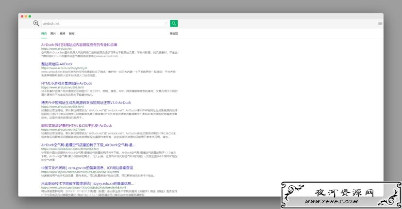This screenshot has height=209, width=402.
Task: Click the onlinedown.net/soft/767066.htm URL
Action: 70,149
